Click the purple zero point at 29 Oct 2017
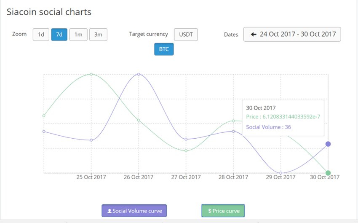Image resolution: width=358 pixels, height=223 pixels. [281, 173]
